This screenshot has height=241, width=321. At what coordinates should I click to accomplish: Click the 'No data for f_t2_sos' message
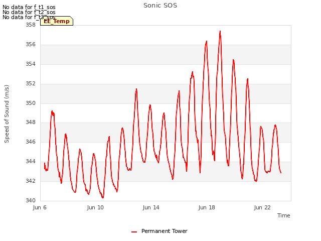(x=29, y=12)
